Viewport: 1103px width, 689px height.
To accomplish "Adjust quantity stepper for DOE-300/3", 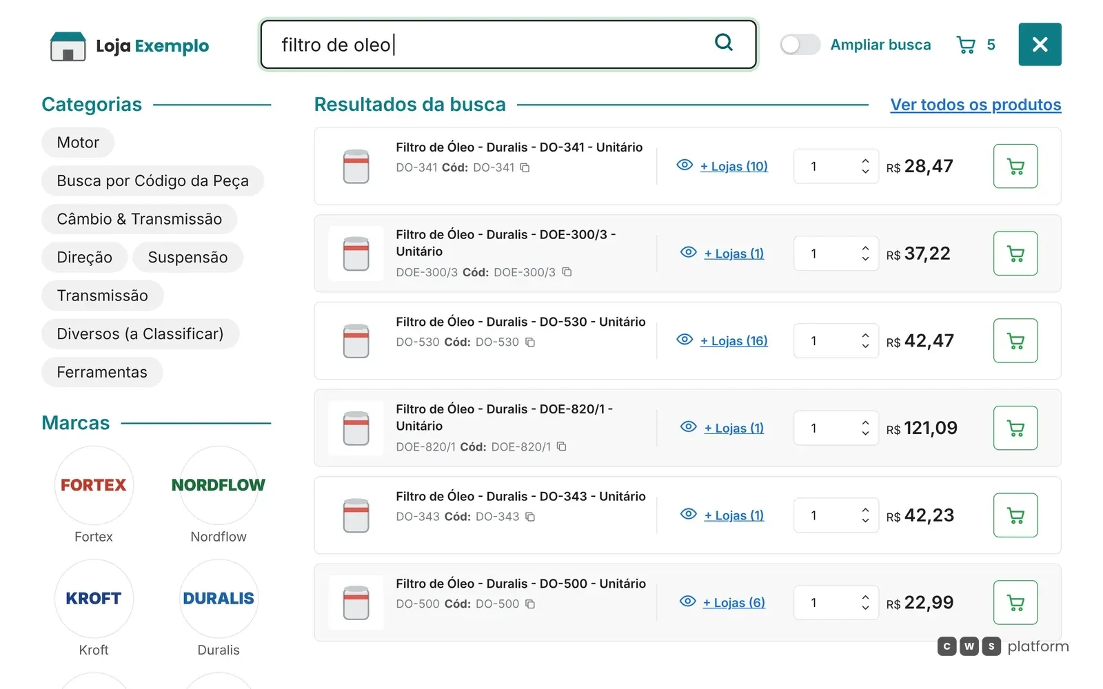I will (x=865, y=254).
